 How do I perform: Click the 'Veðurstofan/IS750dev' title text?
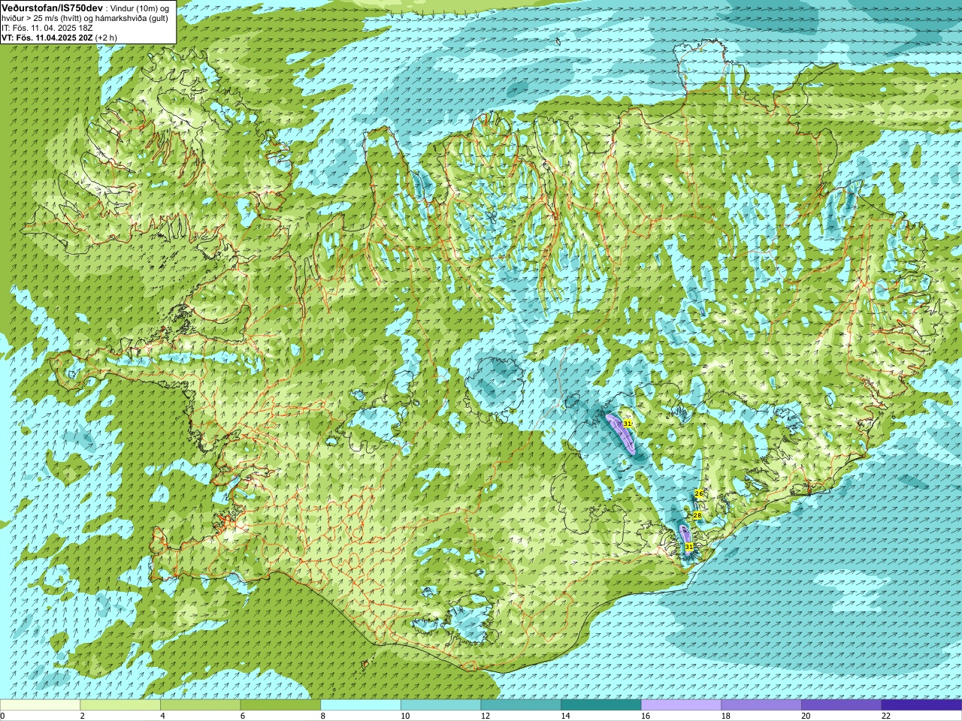tap(52, 7)
